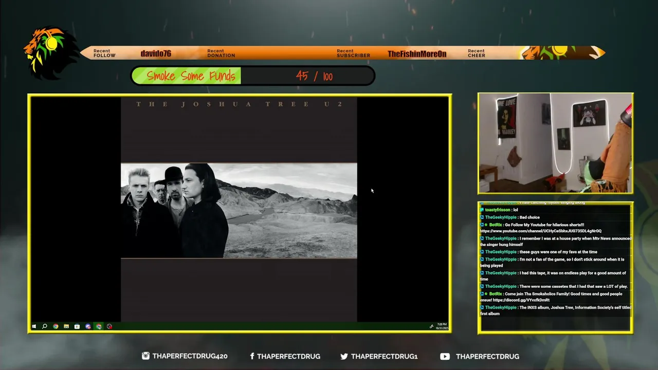658x370 pixels.
Task: Open the discord.gg invite link in chat
Action: (521, 300)
